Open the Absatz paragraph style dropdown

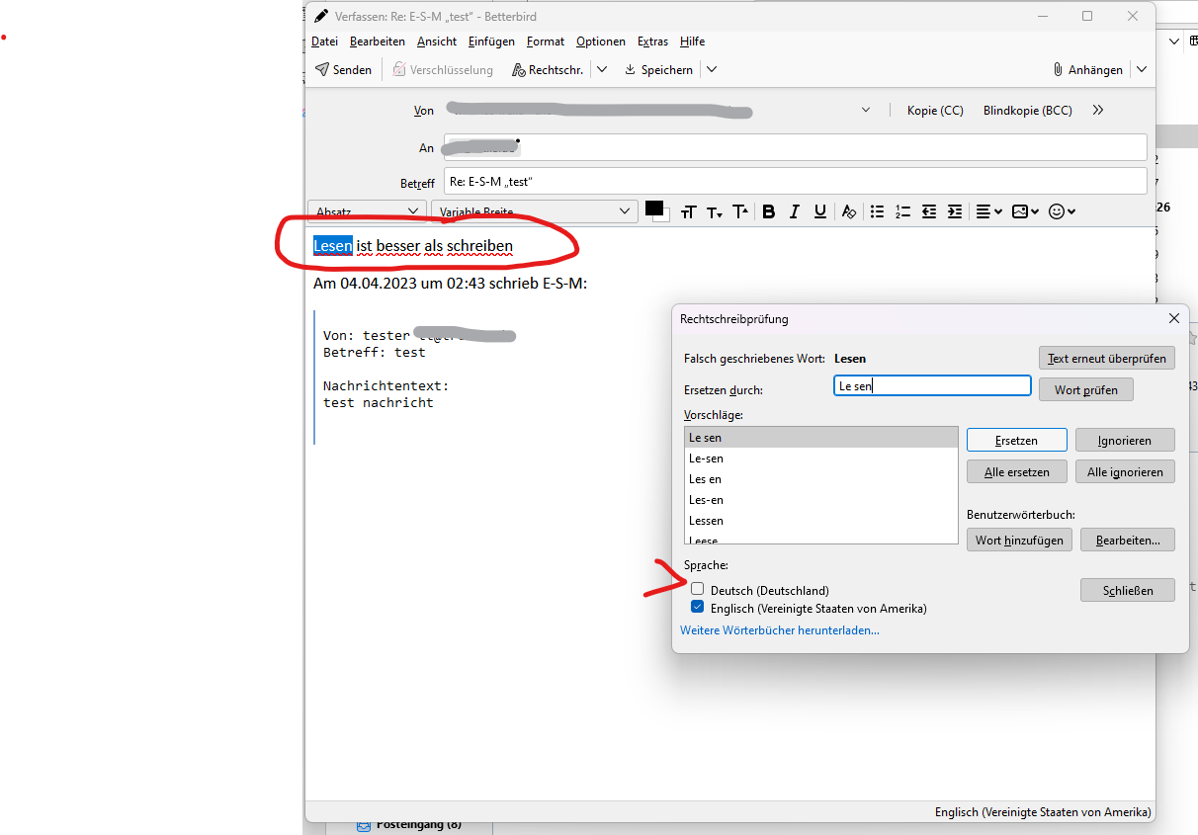click(x=366, y=210)
